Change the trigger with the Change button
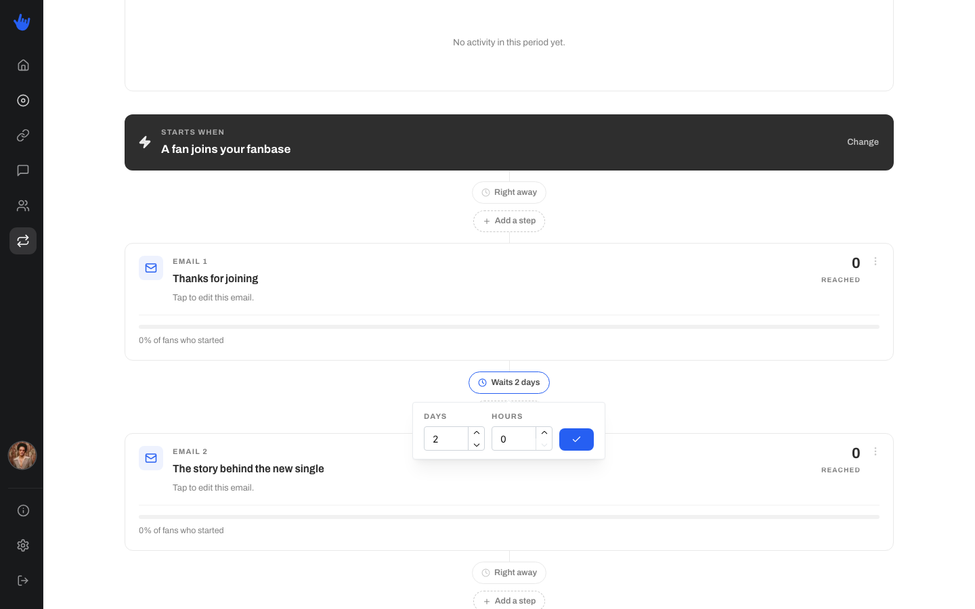Viewport: 975px width, 609px height. click(863, 142)
